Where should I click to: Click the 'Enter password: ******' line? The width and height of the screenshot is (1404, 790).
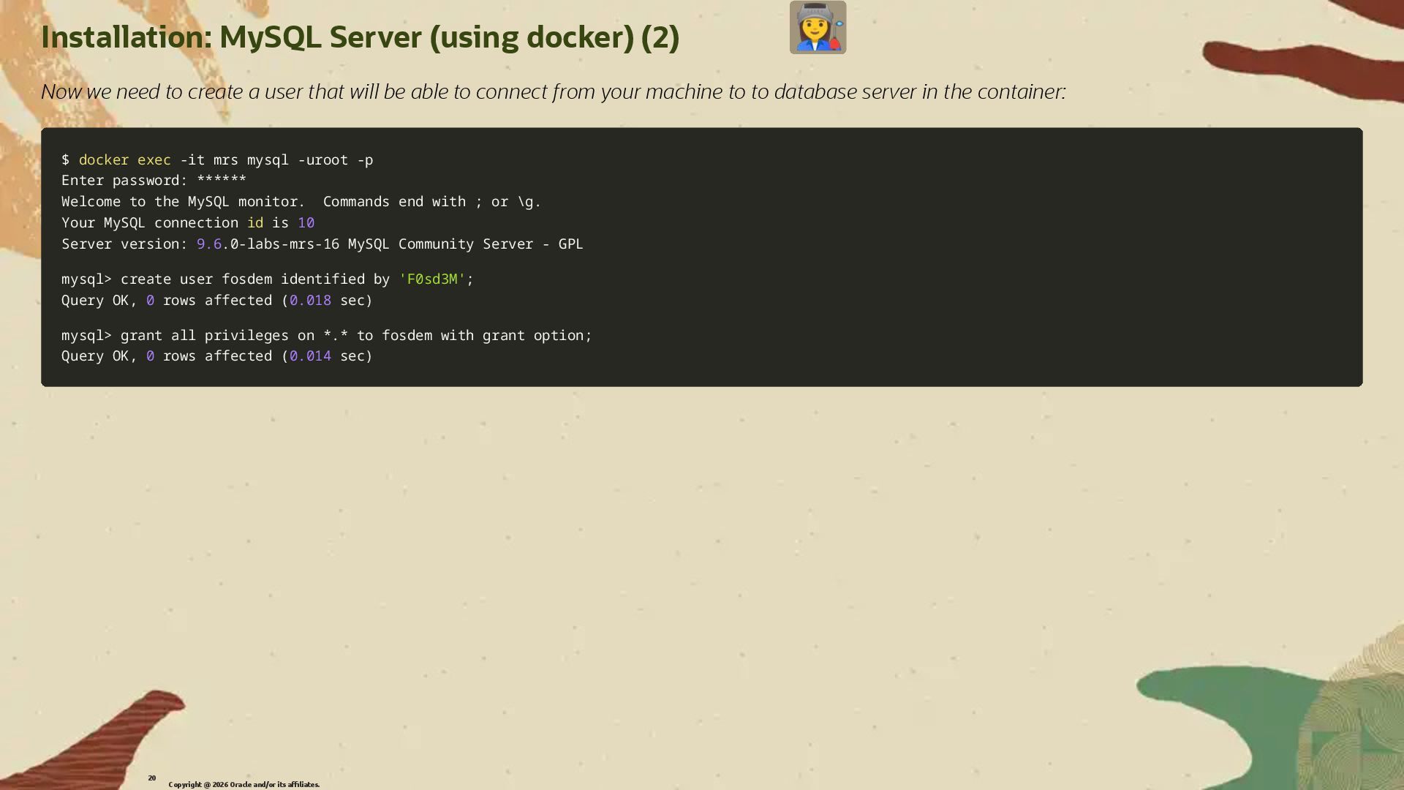click(x=154, y=181)
